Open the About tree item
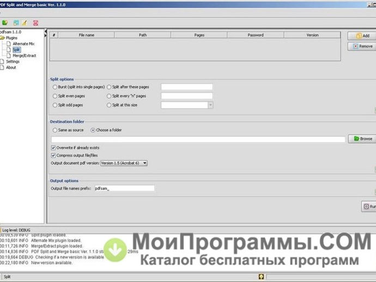Viewport: 376px width, 282px height. click(11, 68)
